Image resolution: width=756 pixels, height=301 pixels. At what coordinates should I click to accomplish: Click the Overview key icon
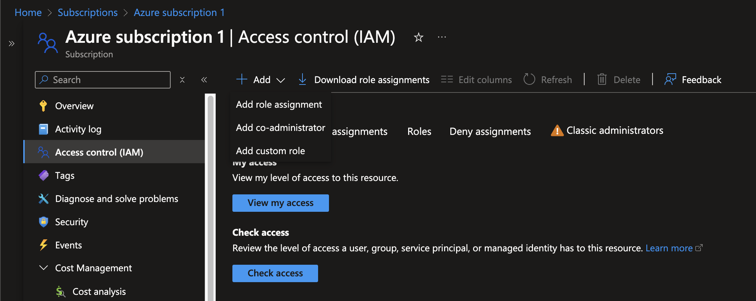pyautogui.click(x=43, y=106)
